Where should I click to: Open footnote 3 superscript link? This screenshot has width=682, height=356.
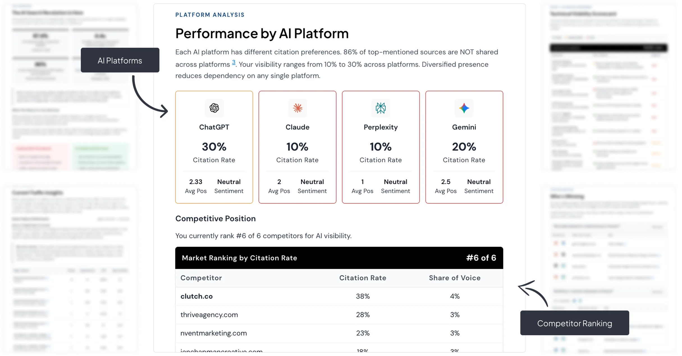pos(234,63)
